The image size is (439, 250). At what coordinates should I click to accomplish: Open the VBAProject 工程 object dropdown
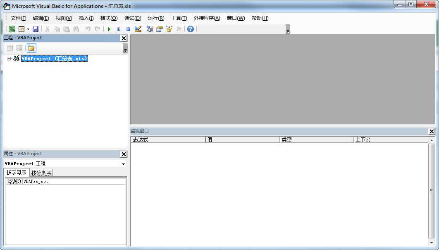tap(124, 164)
